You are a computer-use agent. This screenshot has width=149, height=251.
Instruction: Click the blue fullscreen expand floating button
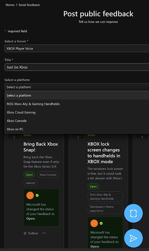click(133, 213)
